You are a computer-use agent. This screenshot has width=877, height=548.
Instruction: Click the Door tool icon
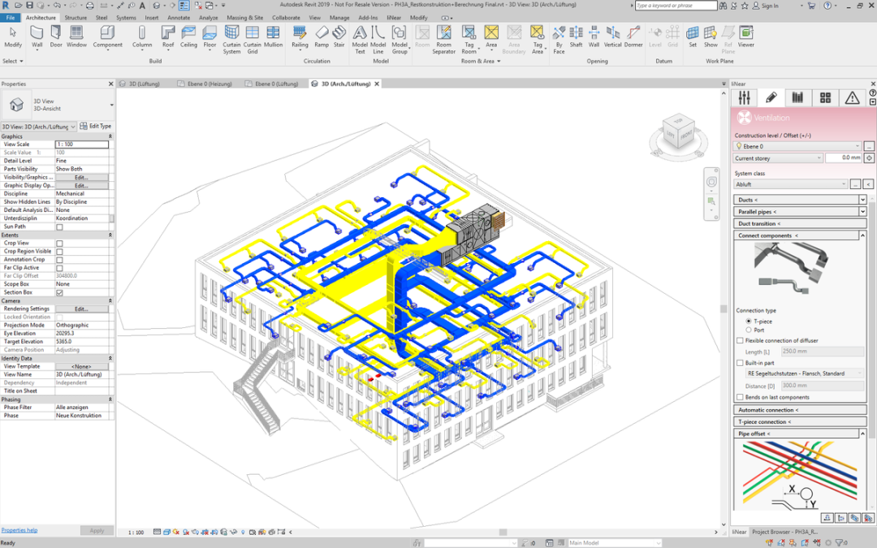tap(56, 36)
